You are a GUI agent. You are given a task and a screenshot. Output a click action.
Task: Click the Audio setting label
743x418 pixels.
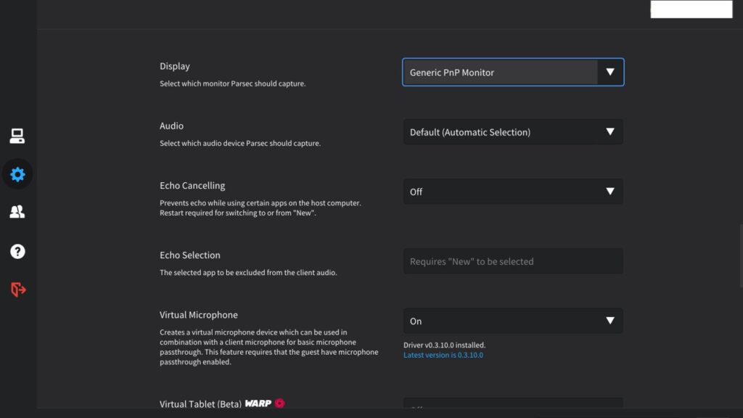point(171,126)
